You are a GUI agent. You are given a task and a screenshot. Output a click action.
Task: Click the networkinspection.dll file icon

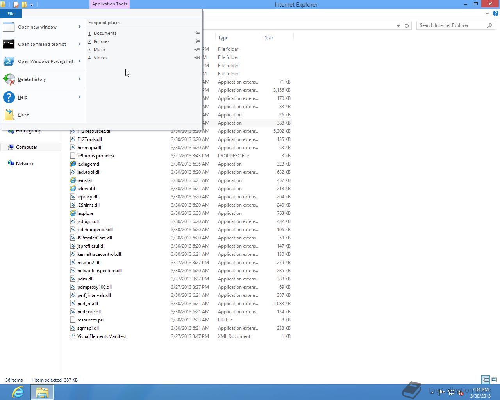[x=73, y=271]
